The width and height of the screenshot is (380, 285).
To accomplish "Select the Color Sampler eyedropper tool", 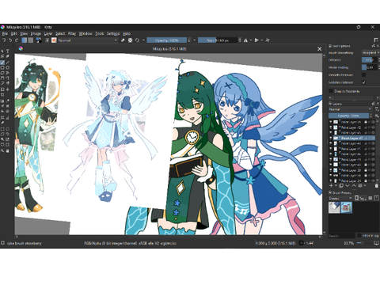I will point(8,101).
